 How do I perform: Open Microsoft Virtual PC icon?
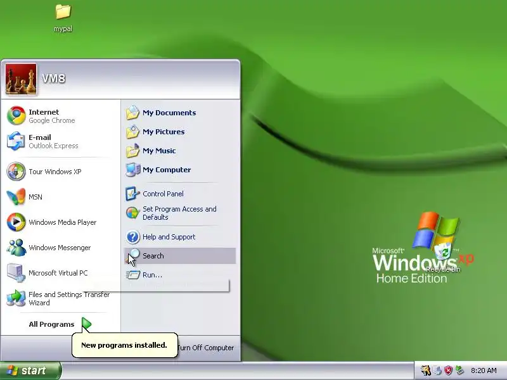(x=16, y=273)
